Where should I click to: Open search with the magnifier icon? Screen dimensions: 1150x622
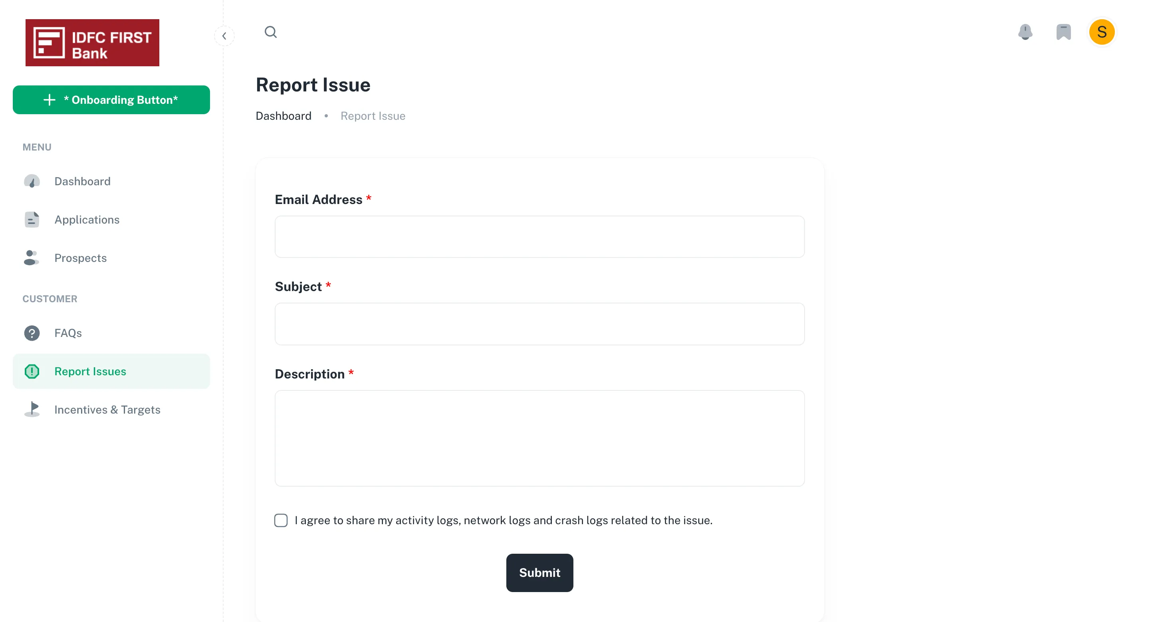coord(271,32)
